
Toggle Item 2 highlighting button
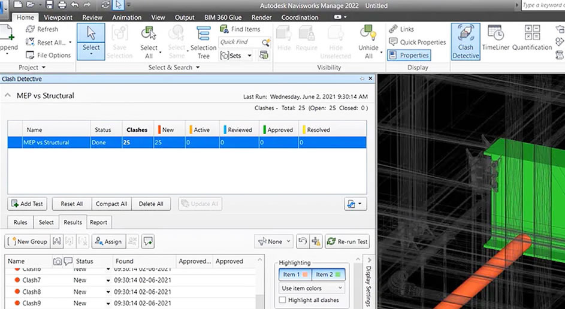point(328,274)
